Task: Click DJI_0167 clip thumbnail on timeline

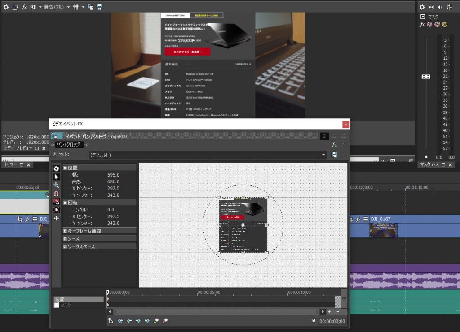Action: pyautogui.click(x=384, y=230)
